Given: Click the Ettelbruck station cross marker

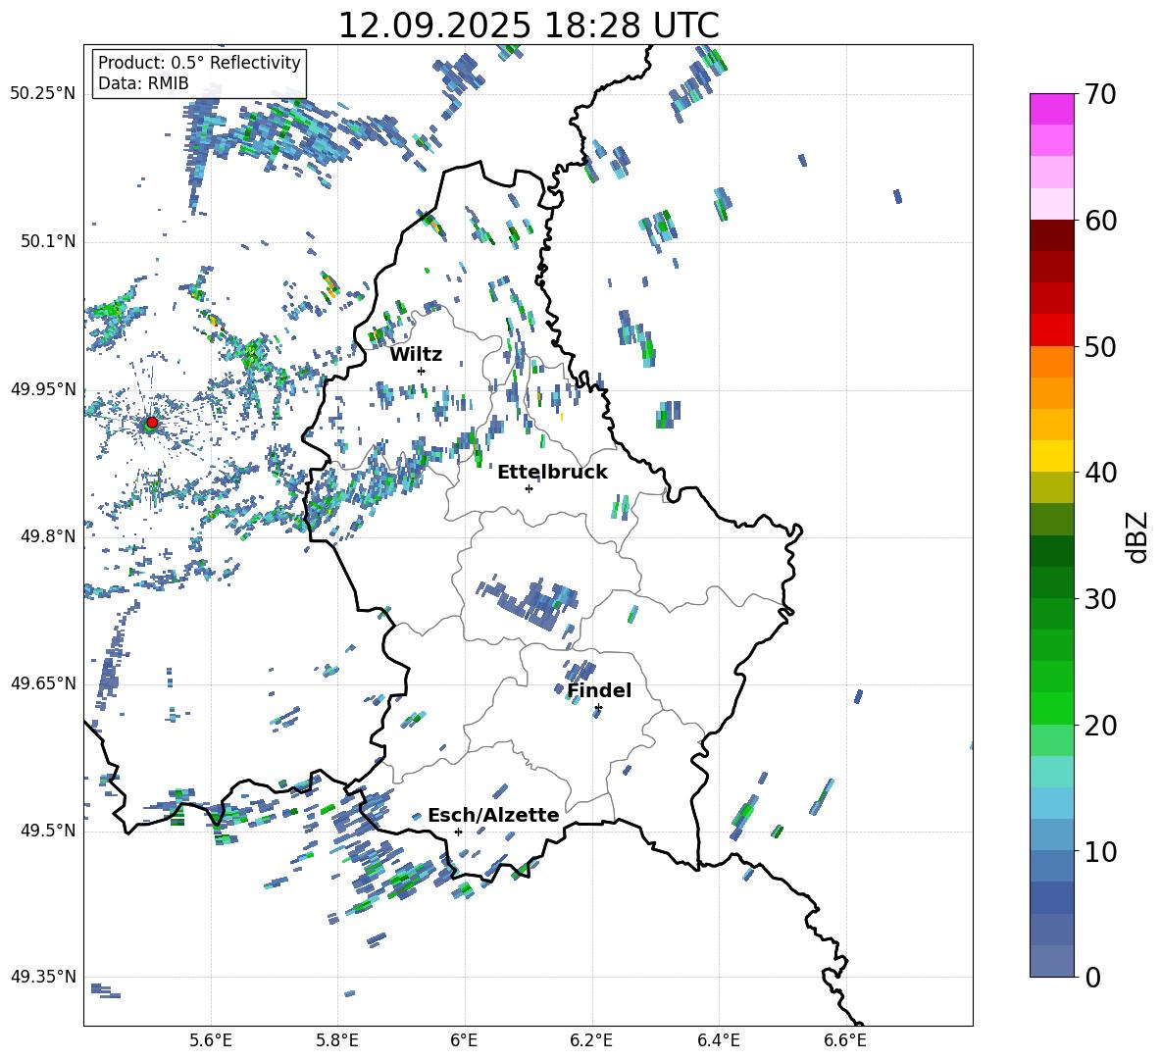Looking at the screenshot, I should 529,488.
